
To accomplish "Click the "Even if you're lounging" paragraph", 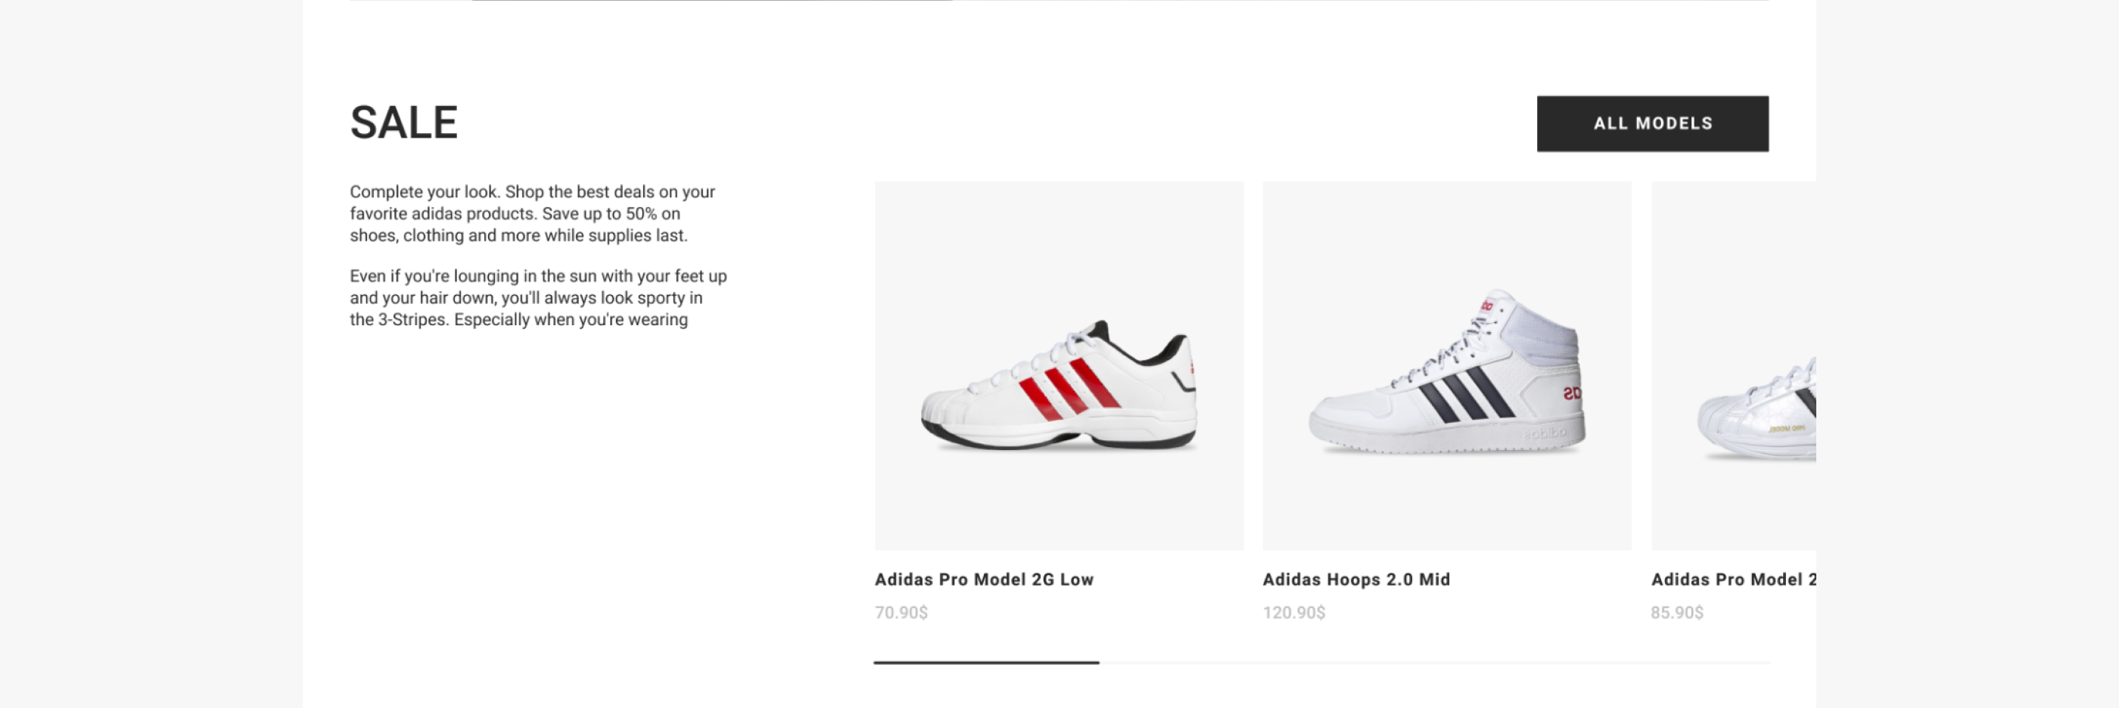I will (538, 298).
